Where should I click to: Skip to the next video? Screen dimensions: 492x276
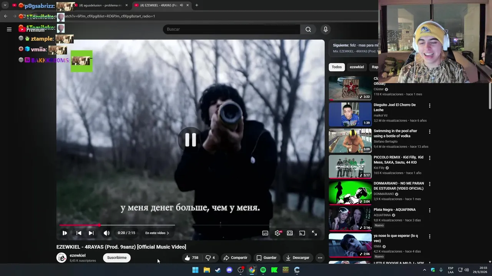pos(91,233)
